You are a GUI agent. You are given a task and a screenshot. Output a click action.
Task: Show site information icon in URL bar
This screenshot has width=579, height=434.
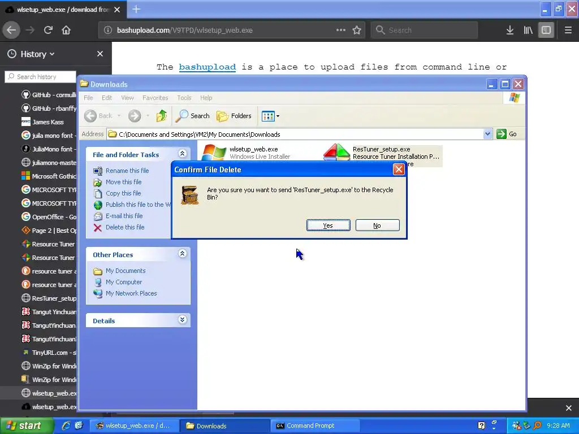tap(108, 31)
